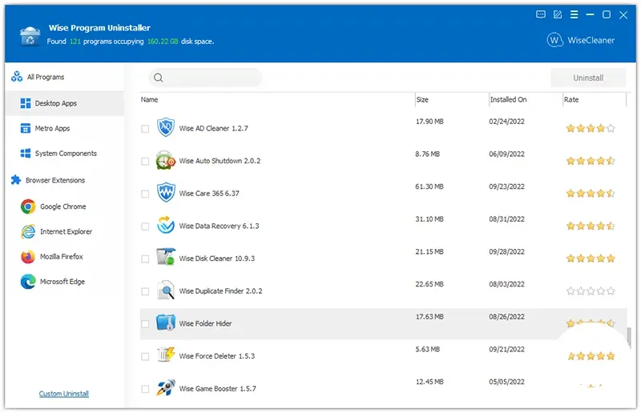Check the Wise Folder Hider checkbox
The height and width of the screenshot is (413, 641).
tap(145, 324)
